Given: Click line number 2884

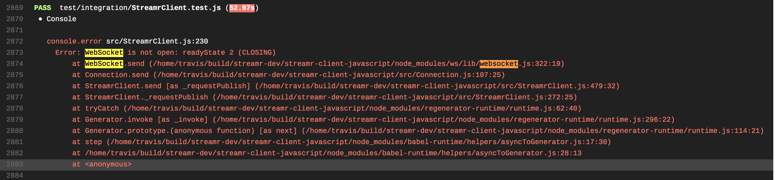Looking at the screenshot, I should 15,175.
